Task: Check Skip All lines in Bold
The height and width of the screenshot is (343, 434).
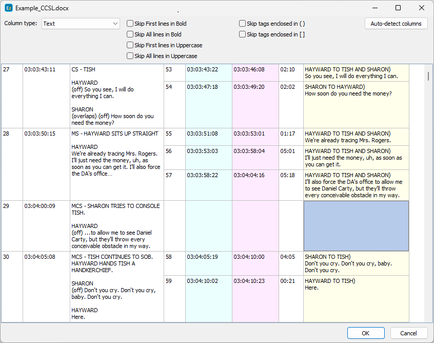Action: pos(130,34)
